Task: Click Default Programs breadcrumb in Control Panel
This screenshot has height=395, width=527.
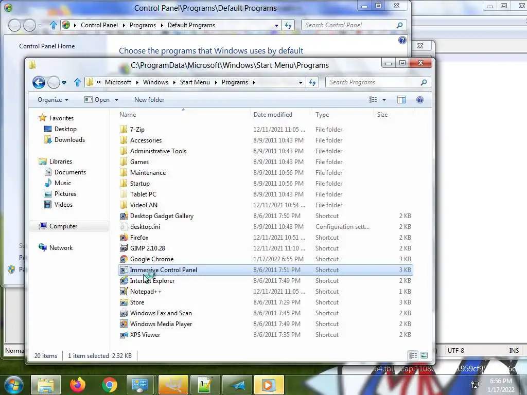Action: [x=191, y=25]
